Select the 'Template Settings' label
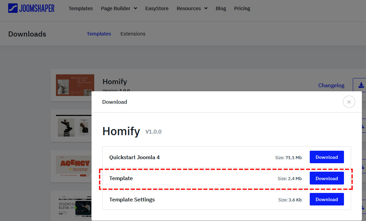The width and height of the screenshot is (366, 221). click(x=132, y=200)
